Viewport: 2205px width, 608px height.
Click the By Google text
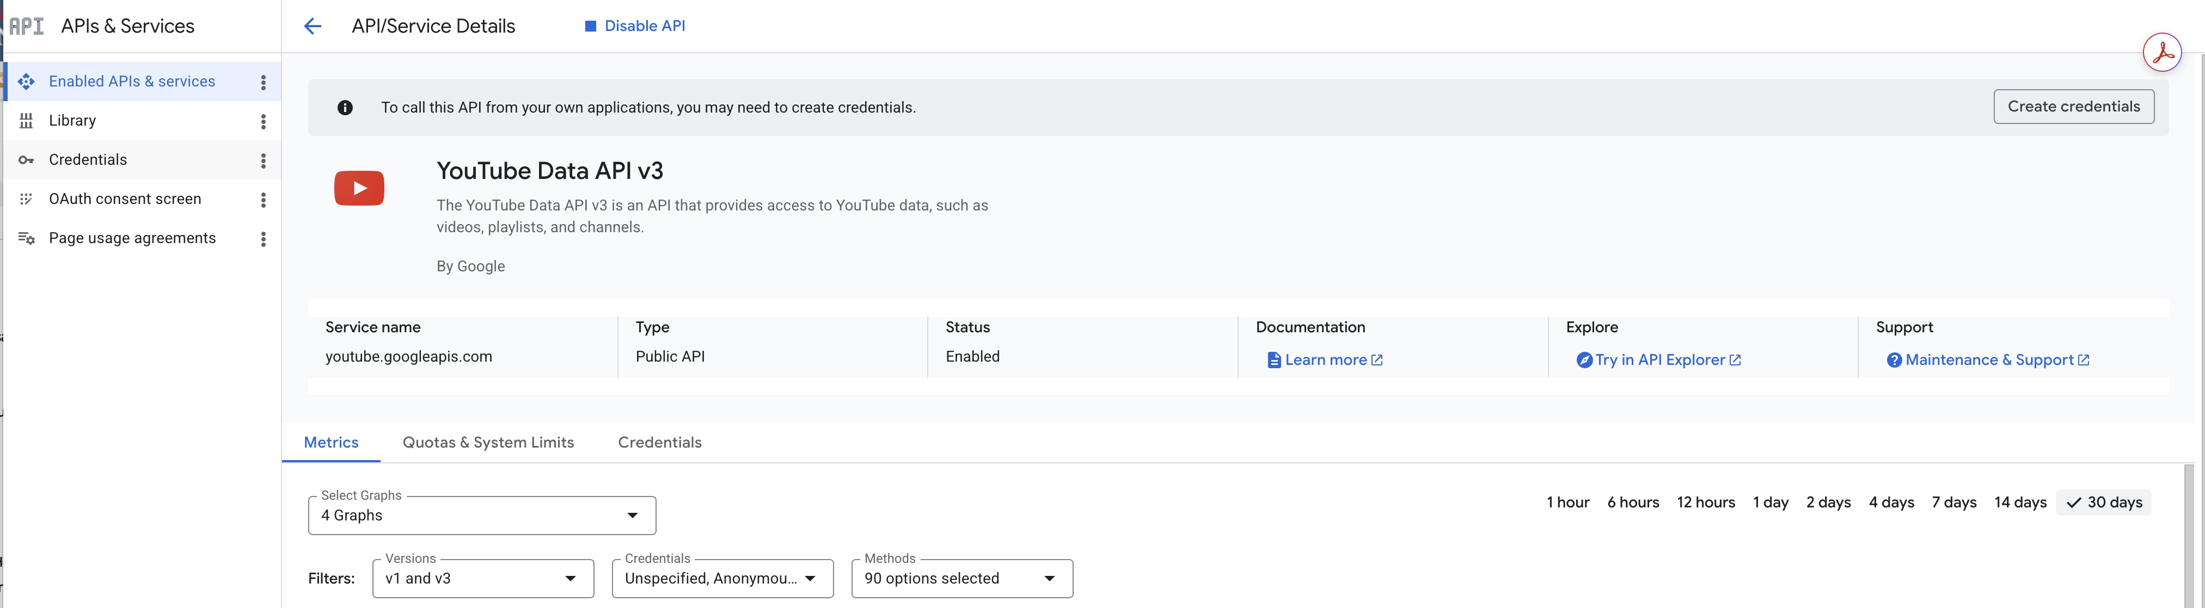(x=471, y=267)
